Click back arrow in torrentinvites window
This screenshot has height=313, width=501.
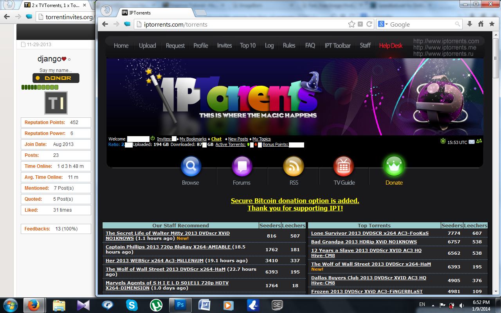coord(7,17)
